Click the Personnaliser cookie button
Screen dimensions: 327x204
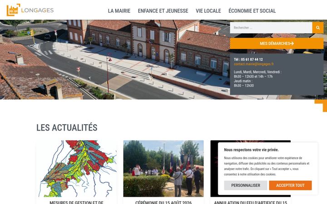point(245,185)
